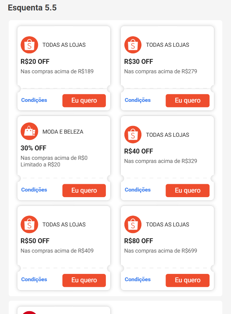Screen dimensions: 231x314
Task: Open Condições for the R$30 OFF coupon
Action: 137,100
